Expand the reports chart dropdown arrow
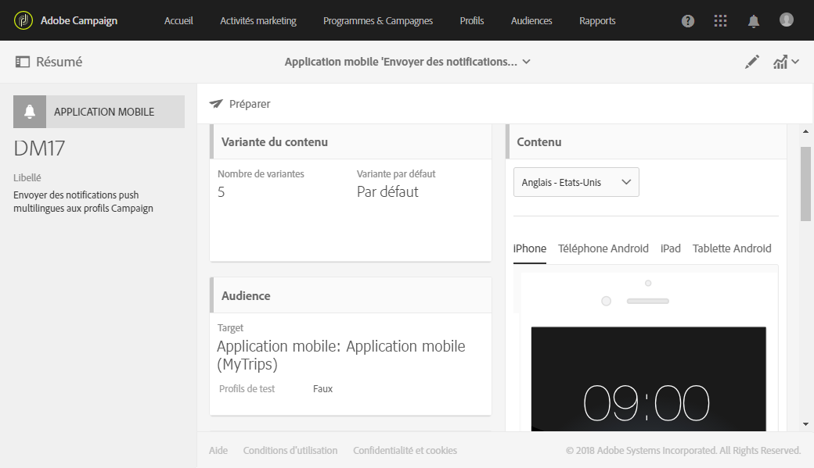This screenshot has width=814, height=468. [x=794, y=62]
